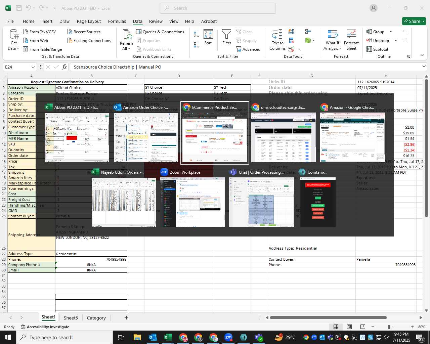Viewport: 430px width, 344px height.
Task: Click Accessibility: Investigate in status bar
Action: tap(45, 327)
